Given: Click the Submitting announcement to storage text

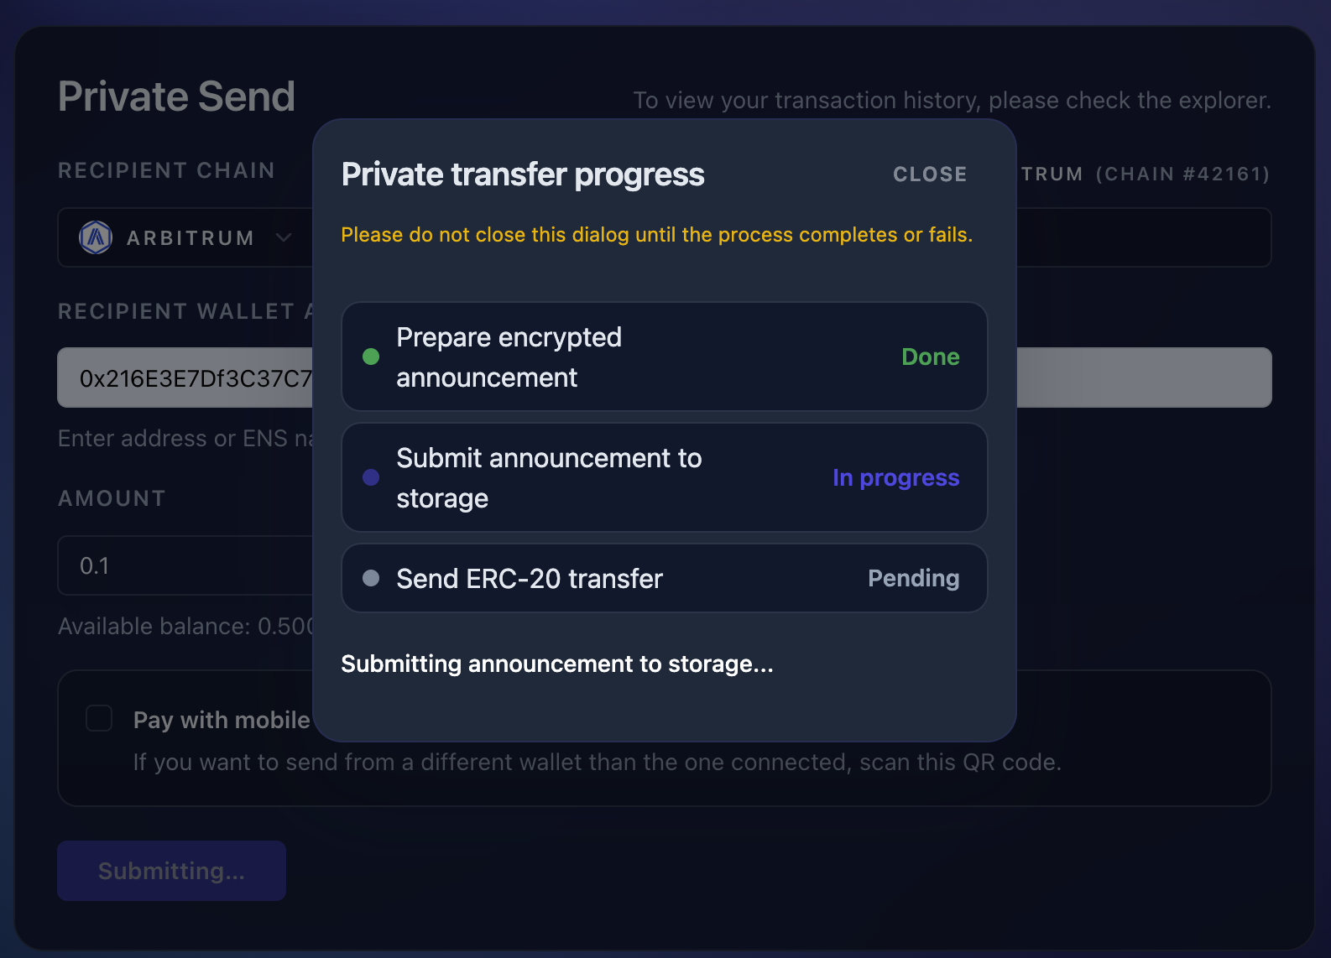Looking at the screenshot, I should tap(557, 664).
